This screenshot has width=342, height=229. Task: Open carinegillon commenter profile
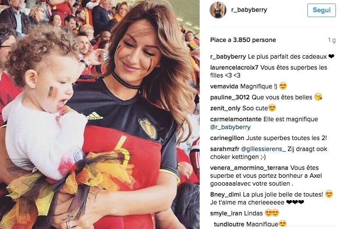(x=227, y=138)
